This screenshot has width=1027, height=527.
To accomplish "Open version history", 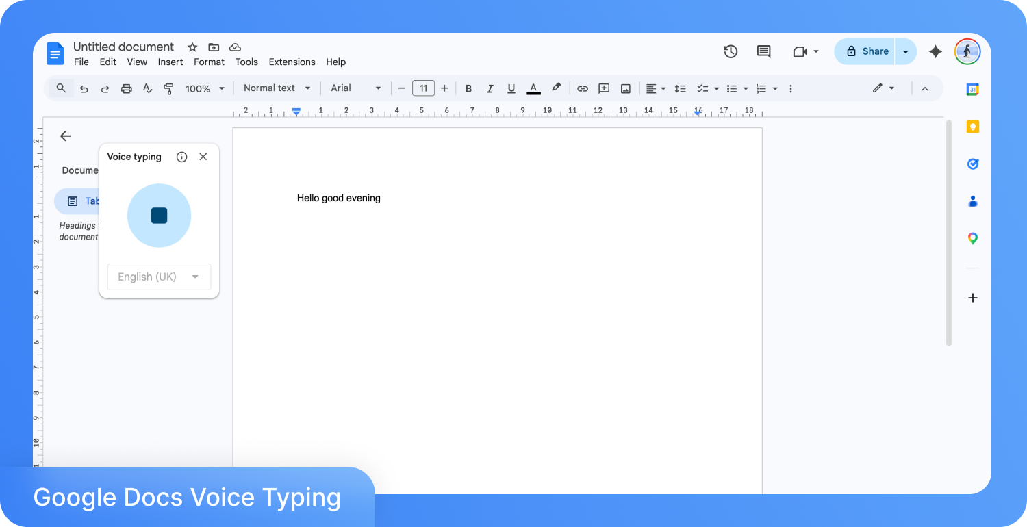I will click(730, 51).
